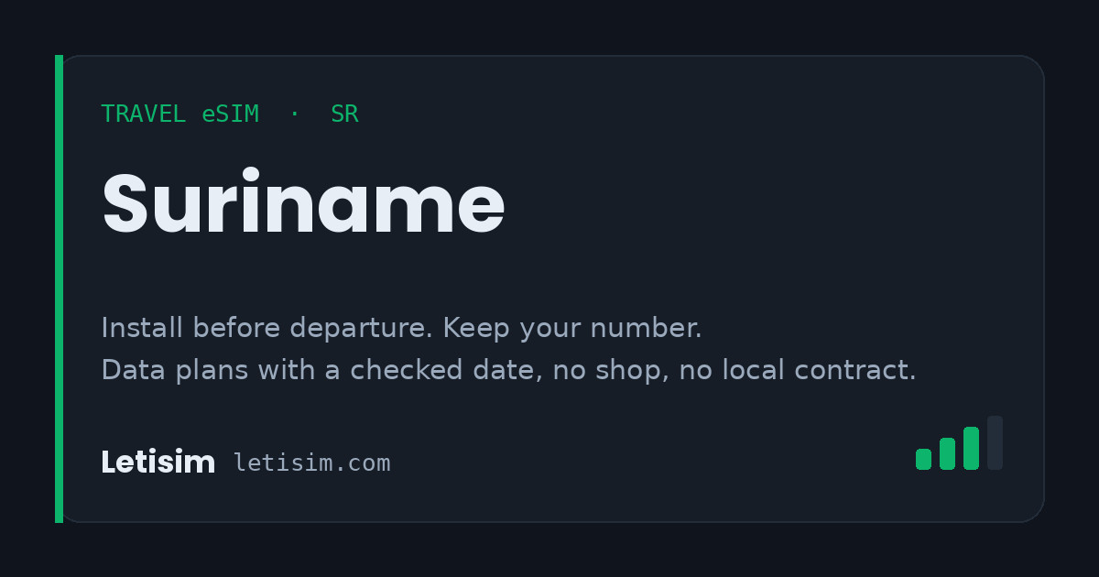Click the "Install before departure." sentence
This screenshot has width=1099, height=577.
tap(267, 328)
